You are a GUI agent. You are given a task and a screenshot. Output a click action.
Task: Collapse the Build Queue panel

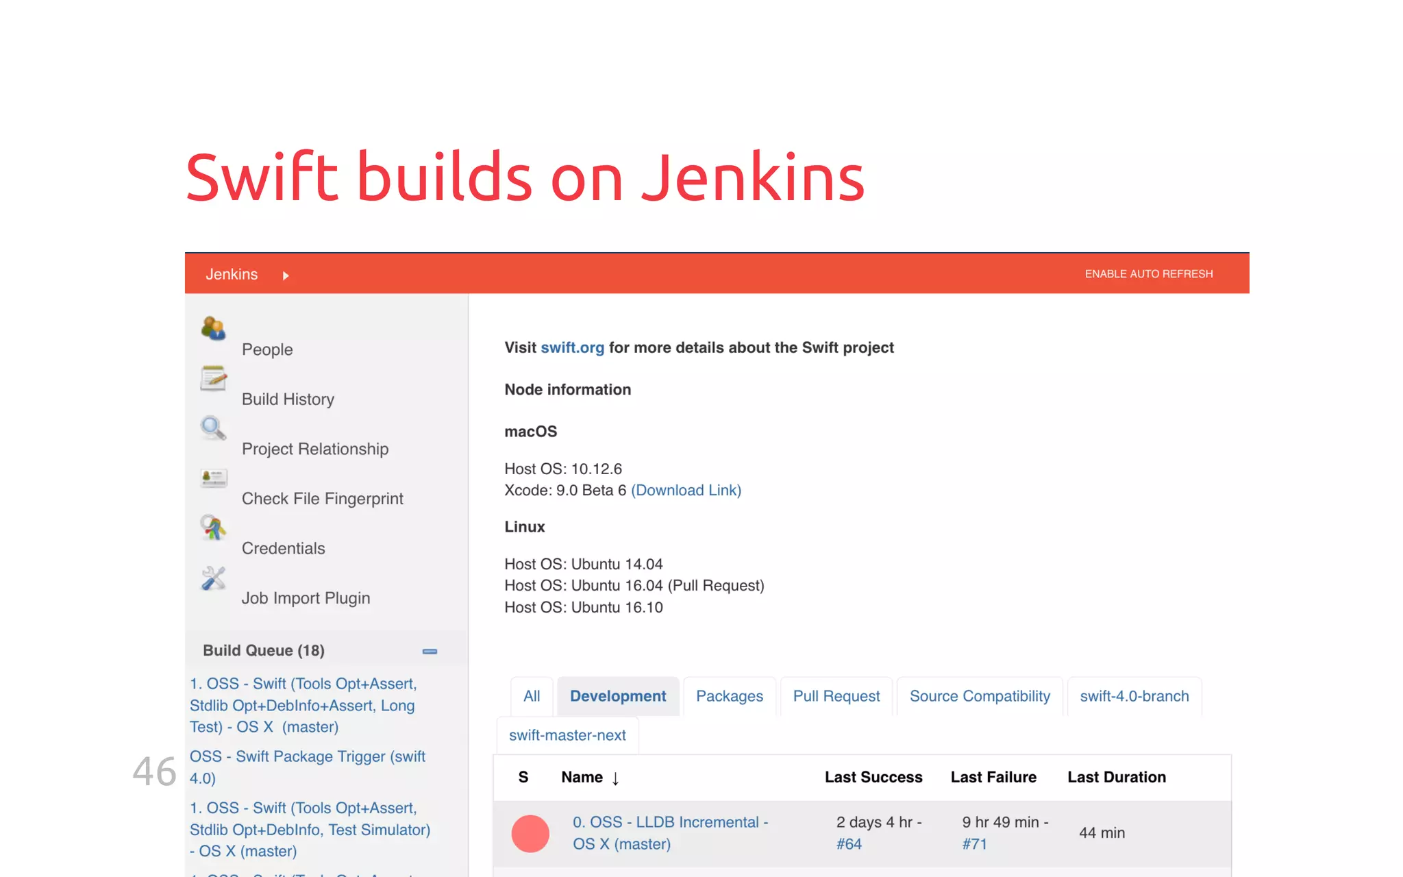click(x=430, y=651)
